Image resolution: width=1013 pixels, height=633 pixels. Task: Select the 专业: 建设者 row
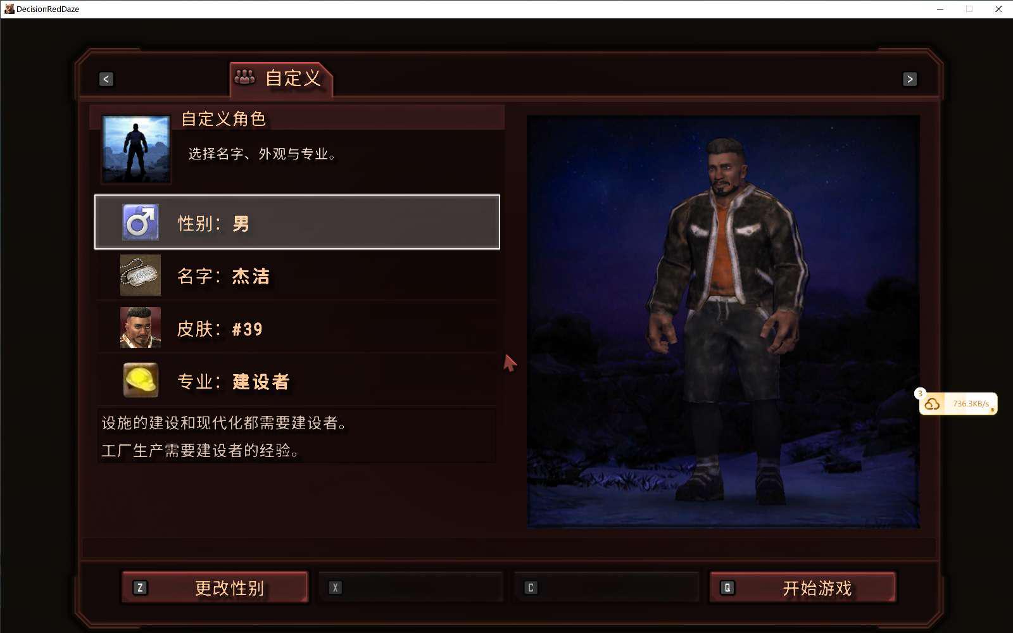click(x=297, y=380)
